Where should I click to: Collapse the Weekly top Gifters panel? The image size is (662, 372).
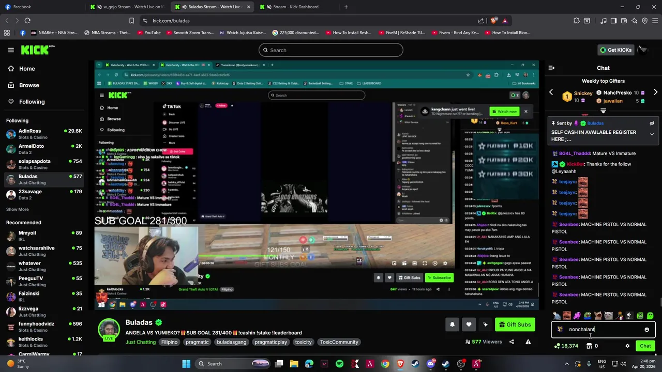click(603, 111)
